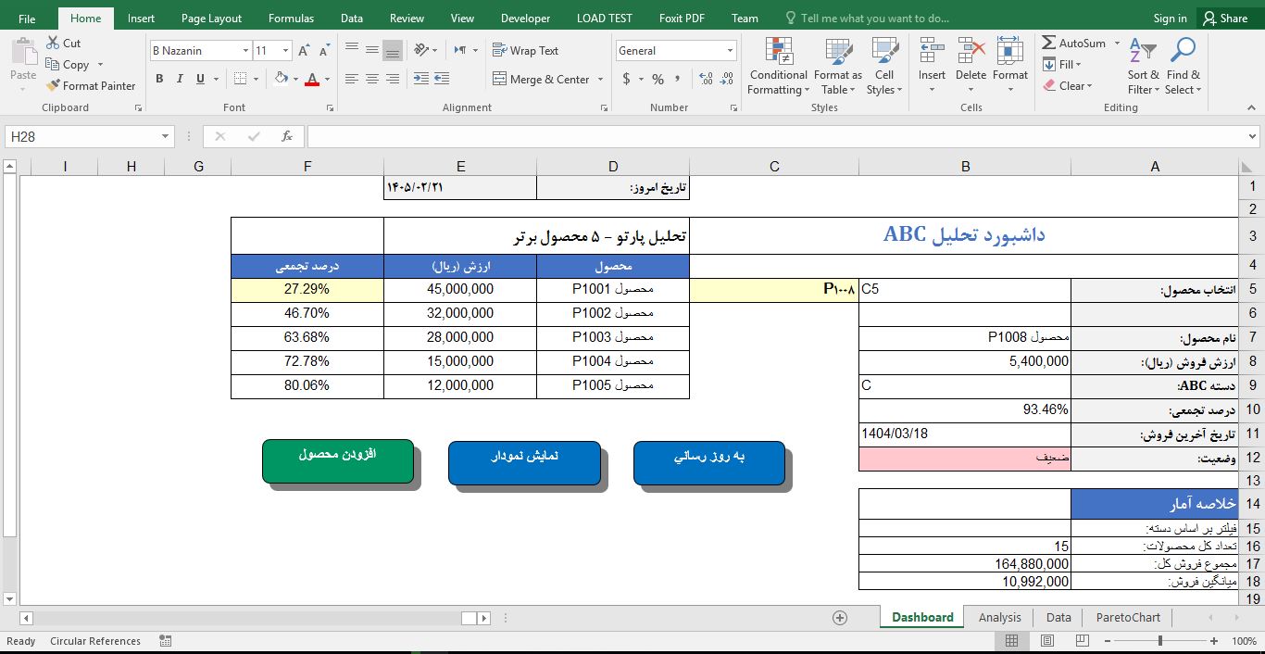Switch to Normal view in status bar

click(1011, 641)
